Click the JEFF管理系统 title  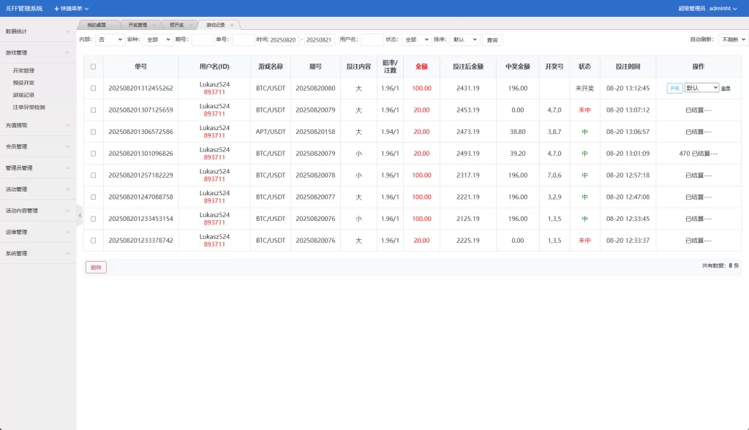[x=24, y=9]
